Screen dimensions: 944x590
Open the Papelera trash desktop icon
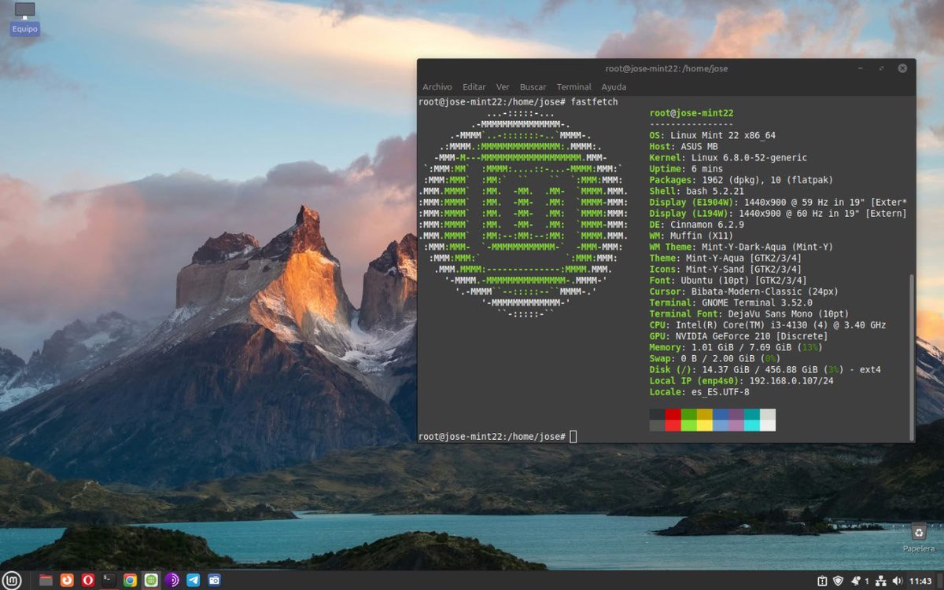click(918, 537)
